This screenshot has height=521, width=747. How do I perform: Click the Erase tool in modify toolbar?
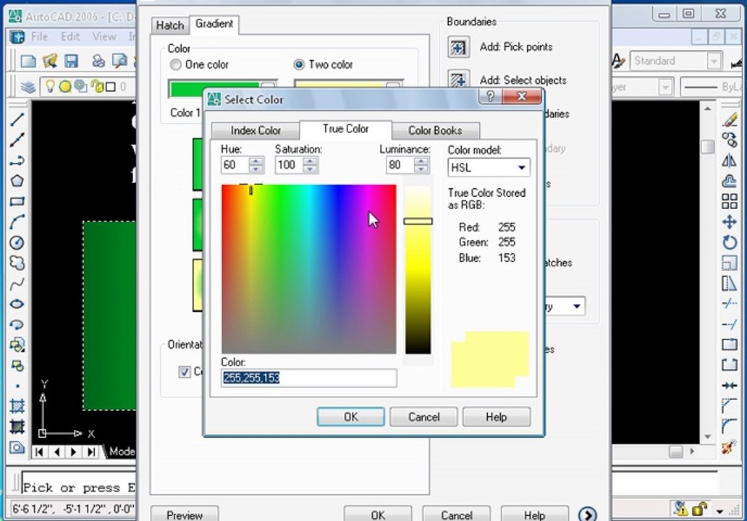[x=730, y=120]
